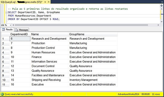
Task: Click the editor vertical scrollbar down arrow
Action: click(x=162, y=22)
